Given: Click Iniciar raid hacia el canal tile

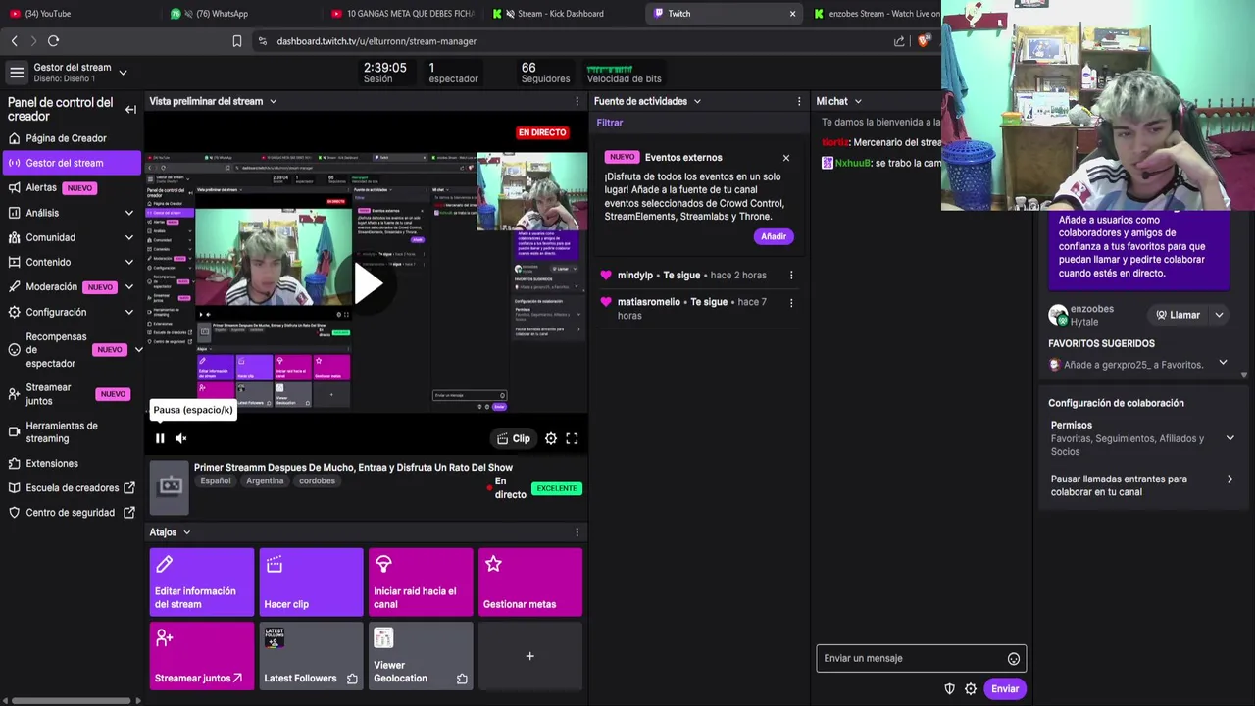Looking at the screenshot, I should pyautogui.click(x=421, y=582).
